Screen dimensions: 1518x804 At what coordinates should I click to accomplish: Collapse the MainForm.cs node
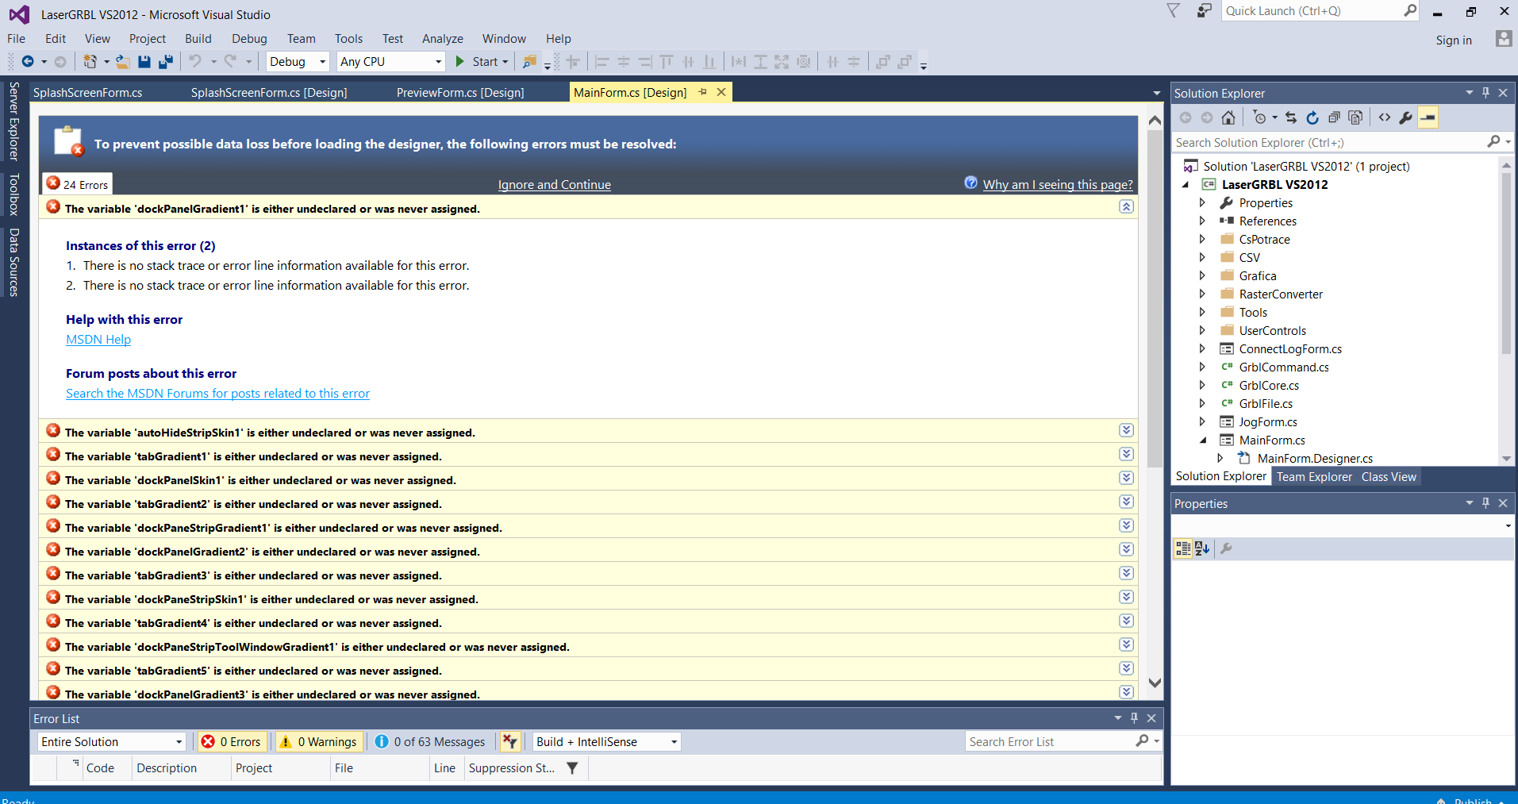point(1203,440)
